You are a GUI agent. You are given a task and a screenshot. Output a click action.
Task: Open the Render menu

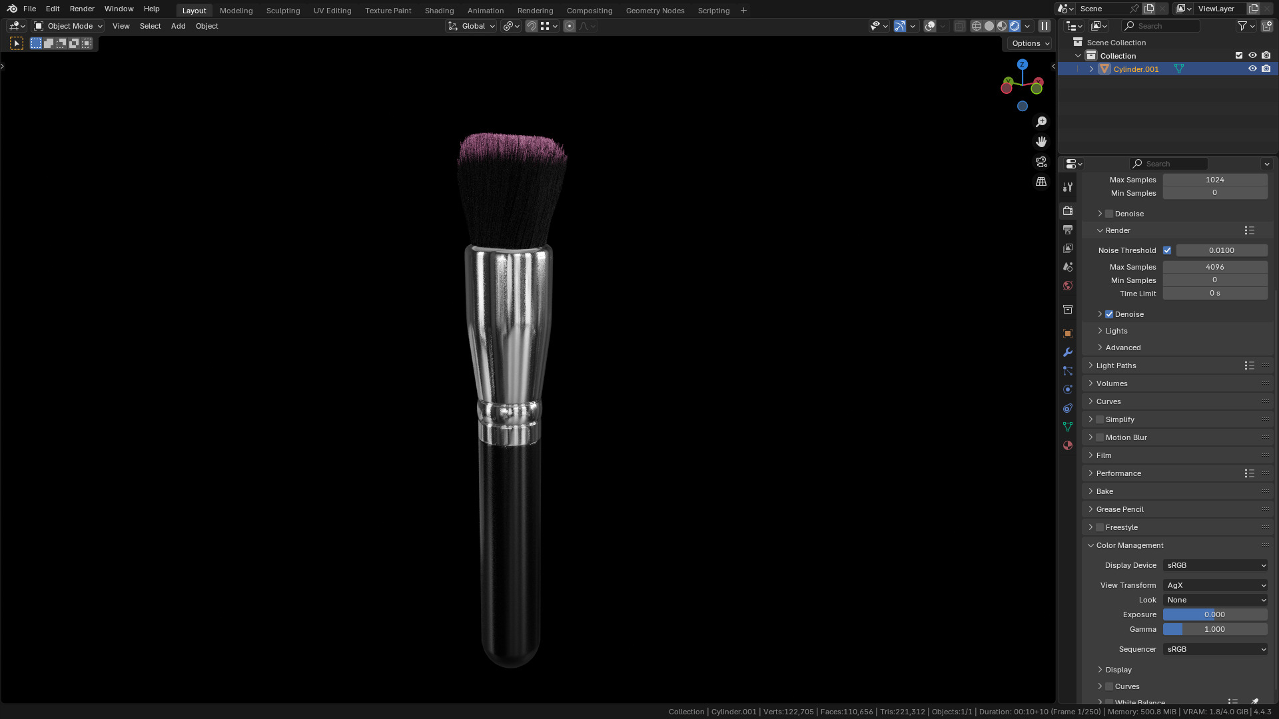82,9
